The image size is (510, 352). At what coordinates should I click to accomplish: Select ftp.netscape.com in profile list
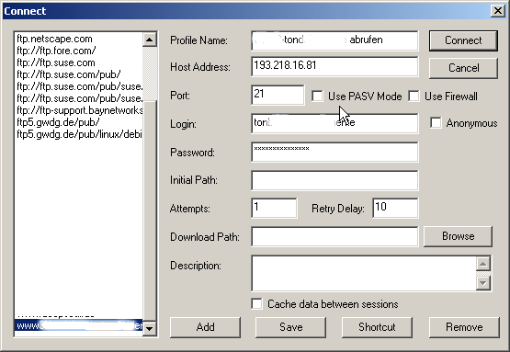pos(79,39)
